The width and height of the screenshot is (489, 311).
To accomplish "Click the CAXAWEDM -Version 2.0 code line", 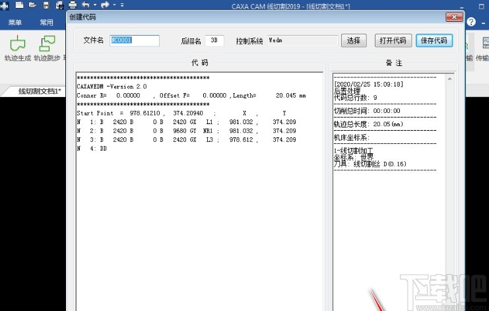I will click(112, 86).
